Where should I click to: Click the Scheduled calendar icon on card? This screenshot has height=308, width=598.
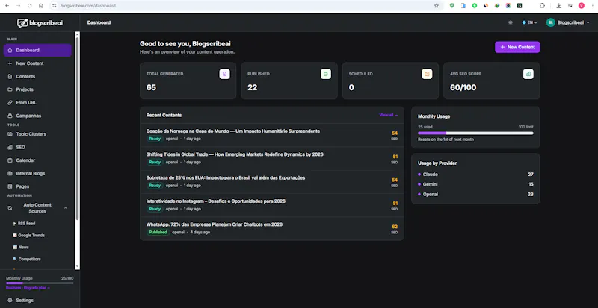click(x=427, y=74)
